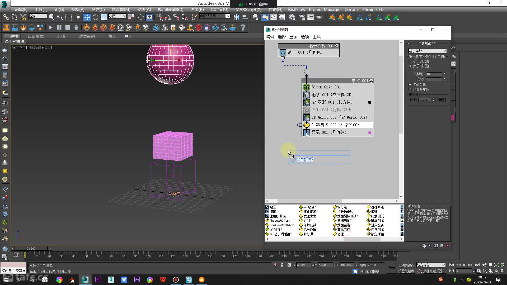Click the 多边形建模 ribbon panel label
Viewport: 507px width, 285px height.
pyautogui.click(x=15, y=42)
